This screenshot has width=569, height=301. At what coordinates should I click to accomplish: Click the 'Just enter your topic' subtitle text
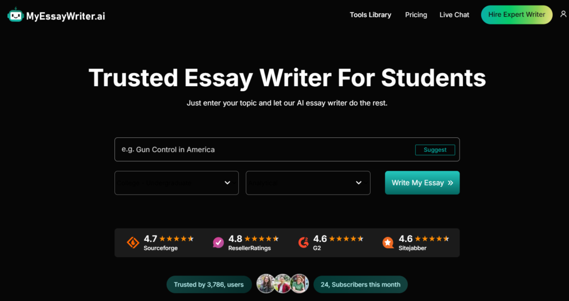pyautogui.click(x=287, y=103)
